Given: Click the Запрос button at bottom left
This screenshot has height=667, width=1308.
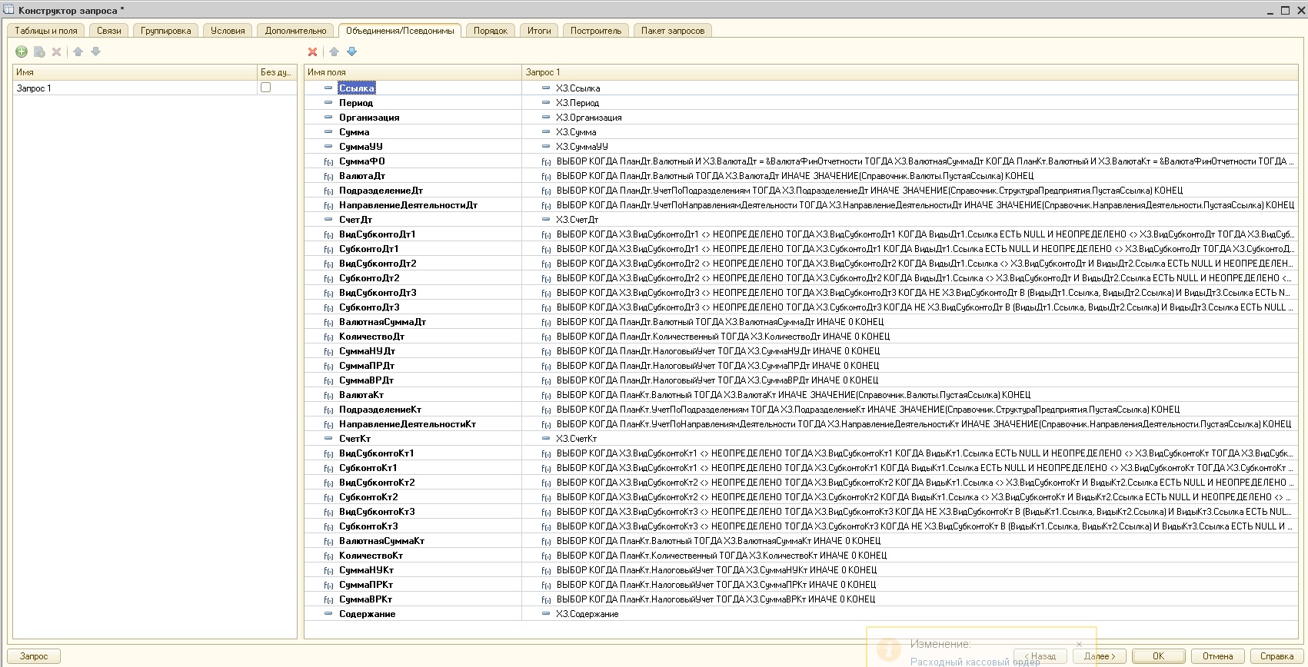Looking at the screenshot, I should click(34, 656).
